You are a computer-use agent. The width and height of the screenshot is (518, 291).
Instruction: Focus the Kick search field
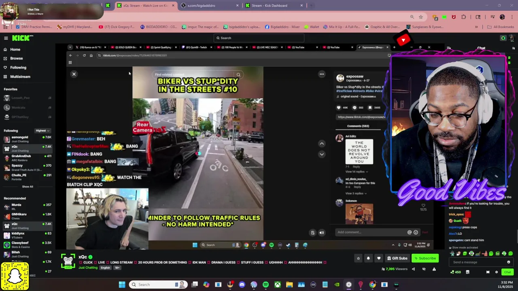259,38
